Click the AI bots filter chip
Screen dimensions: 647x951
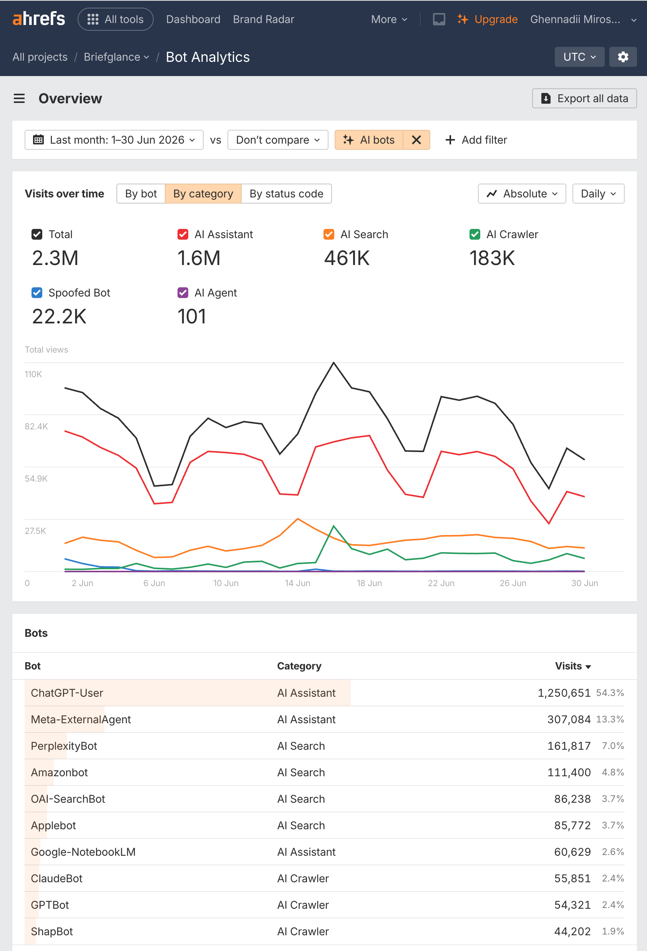[369, 140]
